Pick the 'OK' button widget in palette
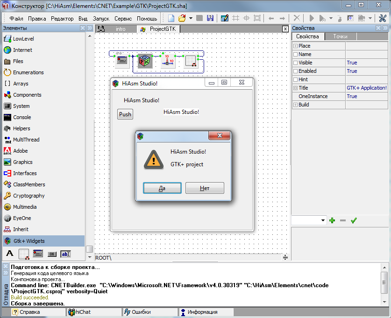 [x=52, y=254]
